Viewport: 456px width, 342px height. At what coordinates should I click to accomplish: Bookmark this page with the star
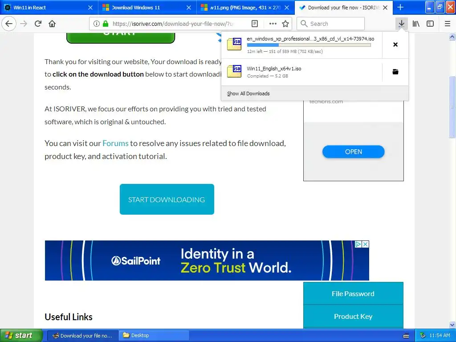tap(285, 24)
